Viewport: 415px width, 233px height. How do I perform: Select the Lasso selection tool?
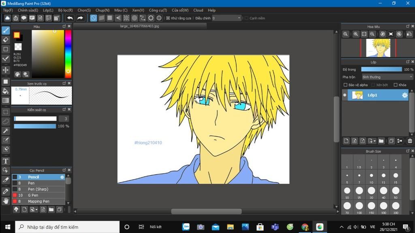coord(6,121)
